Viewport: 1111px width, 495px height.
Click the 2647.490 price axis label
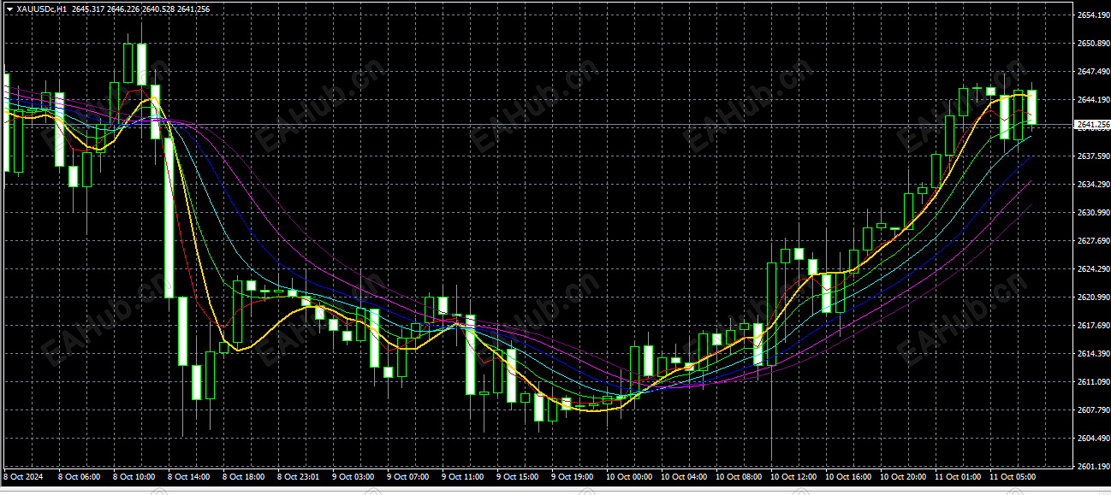(x=1092, y=72)
